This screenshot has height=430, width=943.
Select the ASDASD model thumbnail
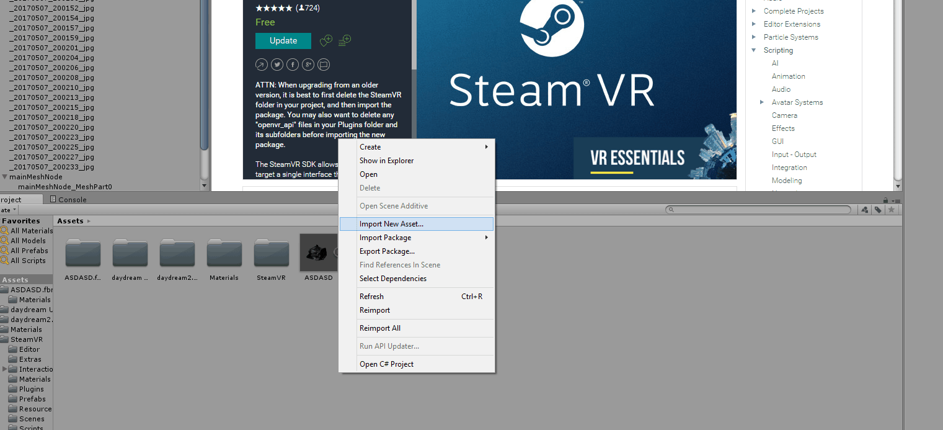(318, 253)
